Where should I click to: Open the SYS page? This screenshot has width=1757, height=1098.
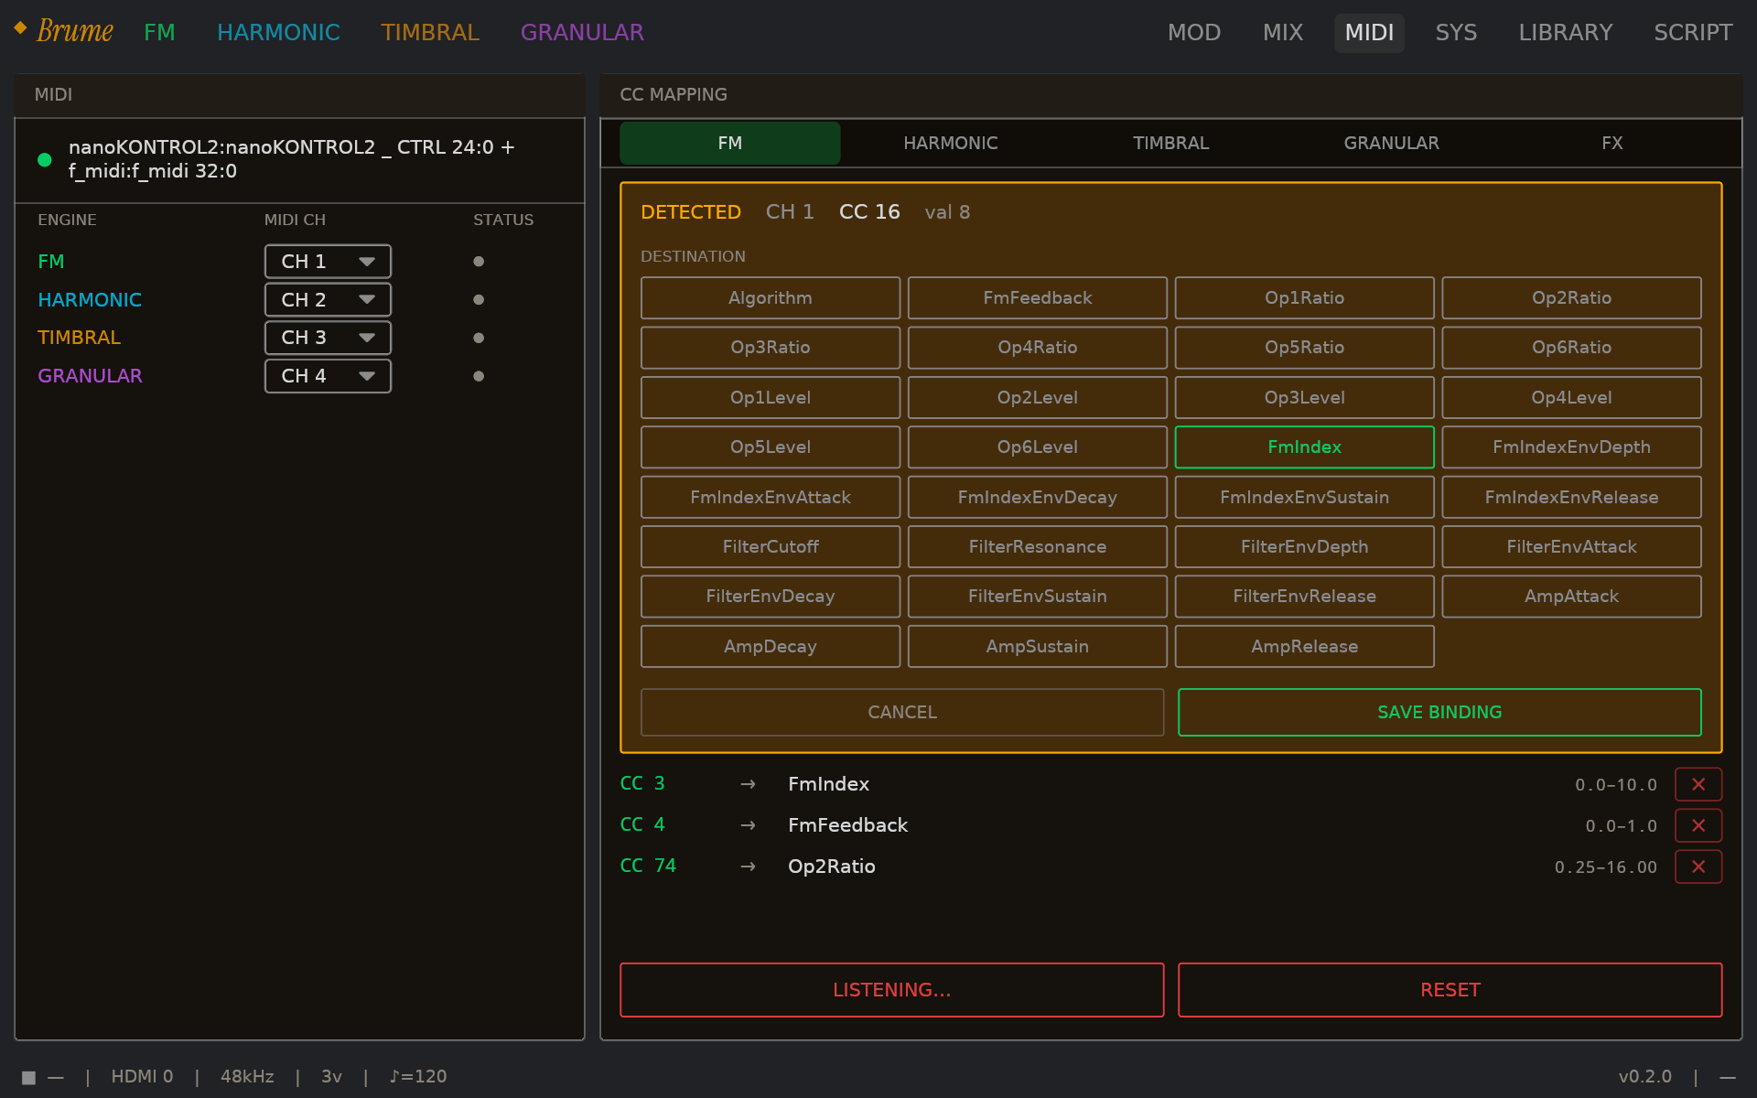pyautogui.click(x=1456, y=32)
